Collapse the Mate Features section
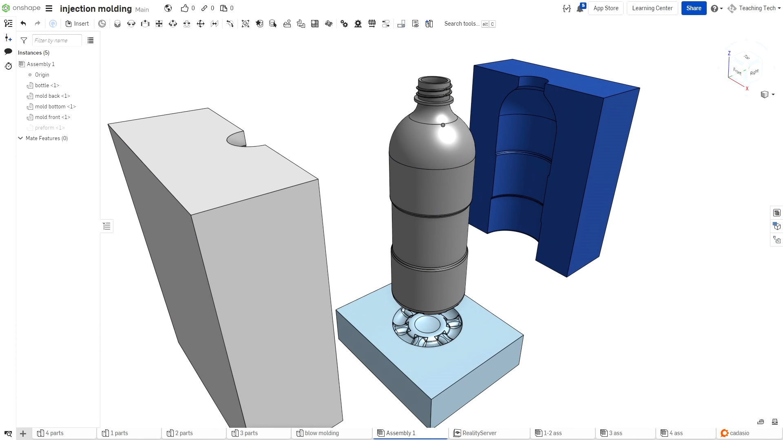This screenshot has width=783, height=440. tap(20, 138)
